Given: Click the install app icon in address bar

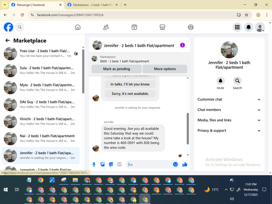Looking at the screenshot, I should [x=239, y=15].
